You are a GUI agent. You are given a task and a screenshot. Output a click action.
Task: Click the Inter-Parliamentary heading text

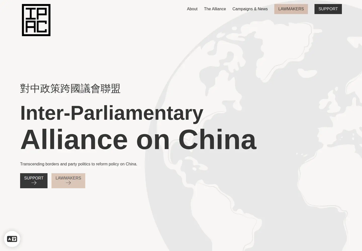coord(112,113)
